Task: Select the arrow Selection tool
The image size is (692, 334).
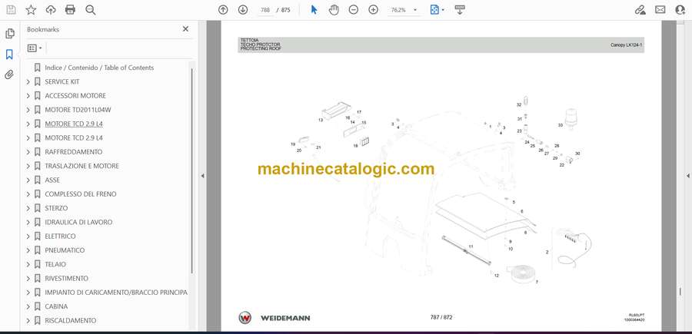Action: point(314,10)
